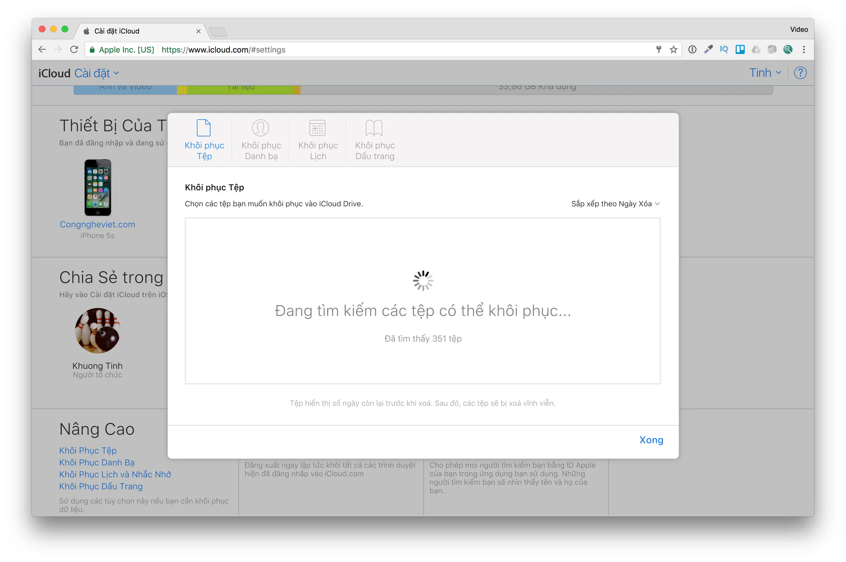The height and width of the screenshot is (562, 846).
Task: Click the iCloud logo text
Action: pyautogui.click(x=54, y=73)
